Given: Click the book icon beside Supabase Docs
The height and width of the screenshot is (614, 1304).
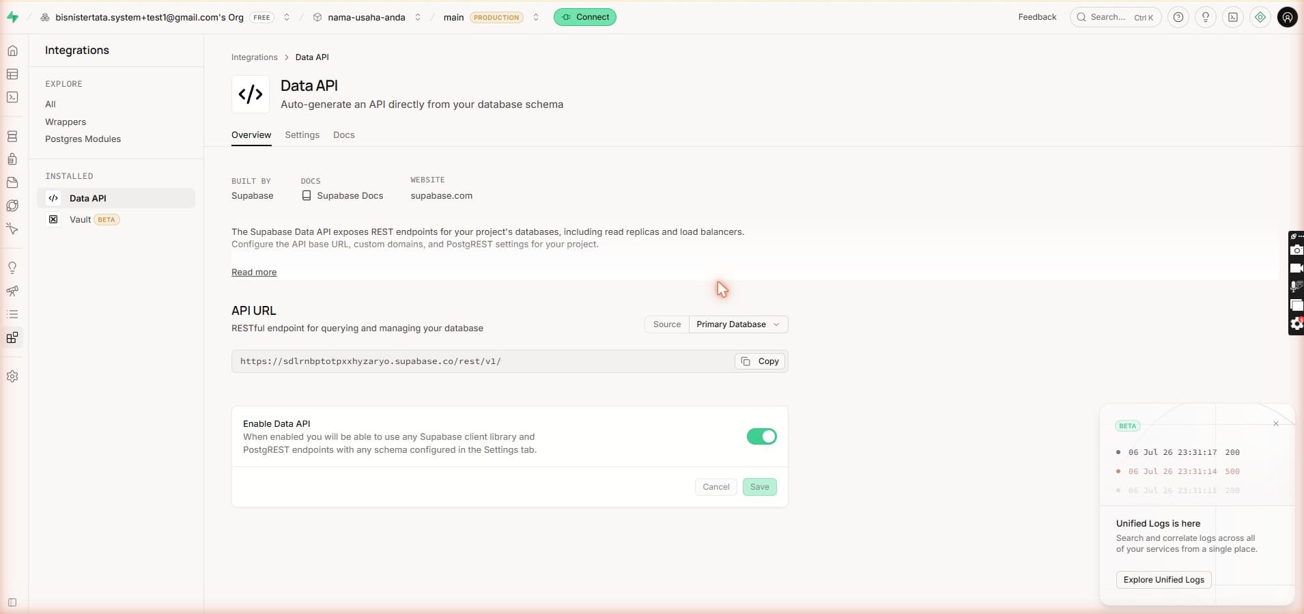Looking at the screenshot, I should click(x=307, y=195).
